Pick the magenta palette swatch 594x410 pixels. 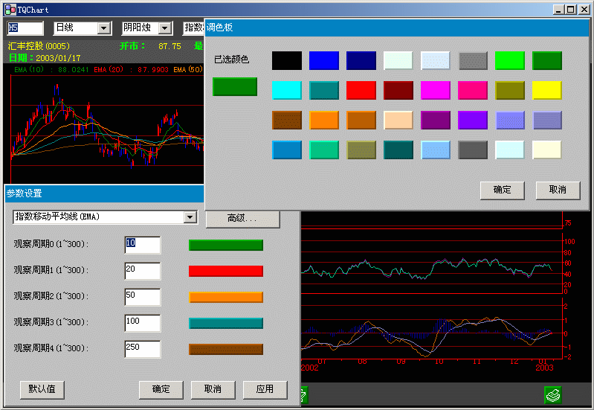(435, 90)
